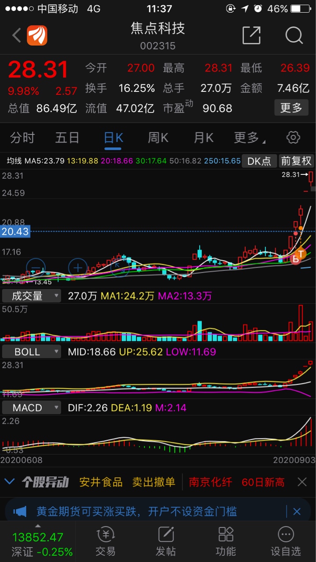Open chart settings gear icon

tap(293, 137)
